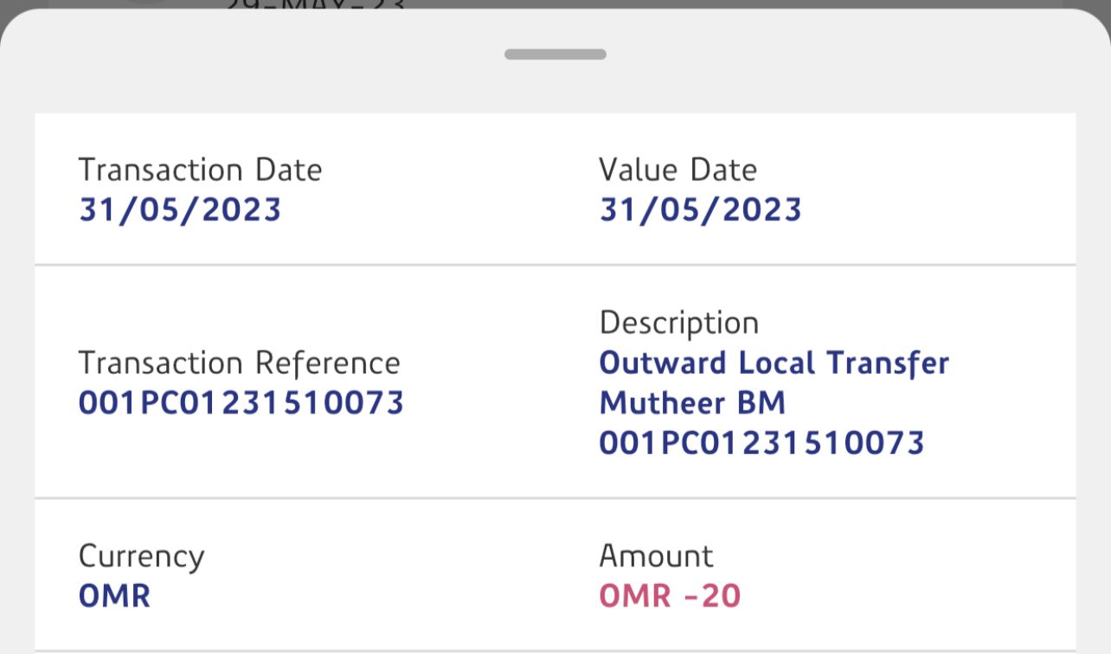Click the Value Date label

tap(678, 170)
